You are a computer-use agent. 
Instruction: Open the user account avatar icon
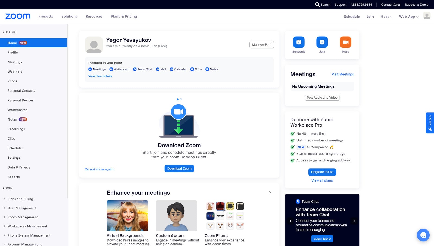click(x=427, y=16)
